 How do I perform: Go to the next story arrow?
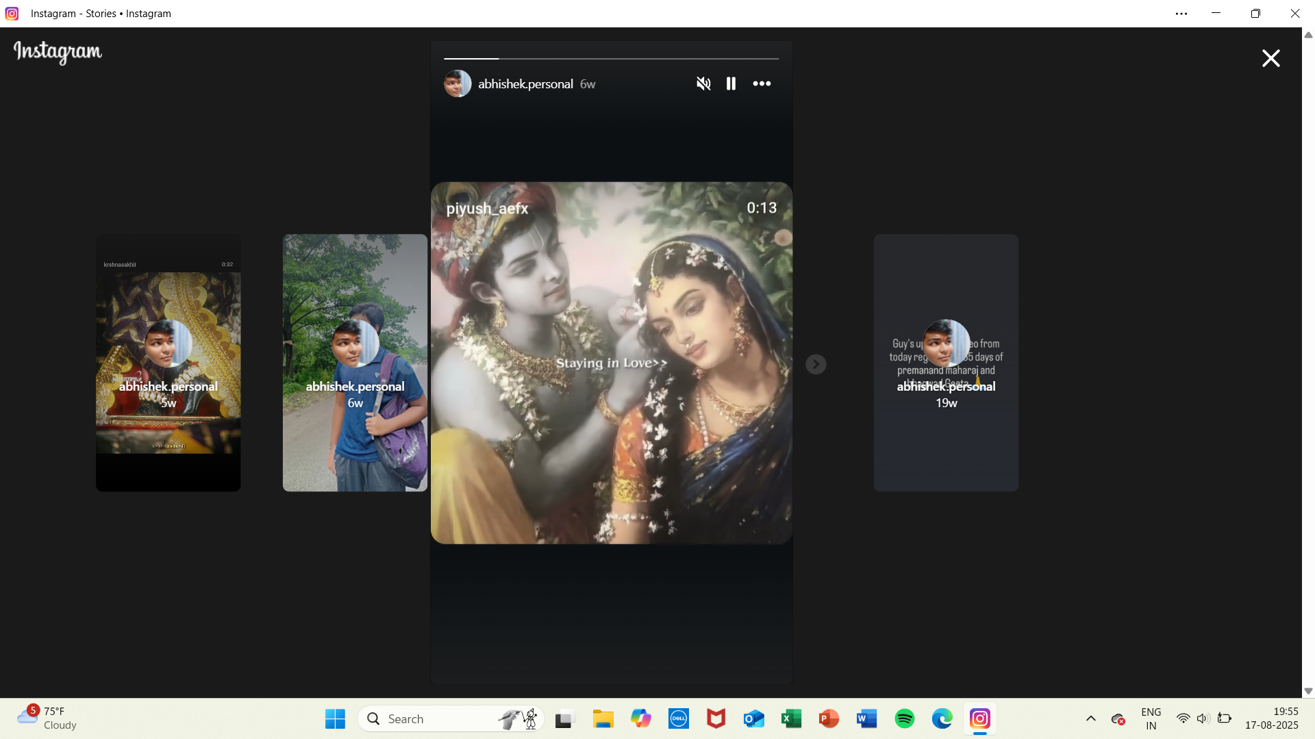click(816, 364)
